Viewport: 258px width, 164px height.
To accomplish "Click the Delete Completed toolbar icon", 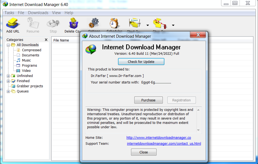I will [73, 24].
